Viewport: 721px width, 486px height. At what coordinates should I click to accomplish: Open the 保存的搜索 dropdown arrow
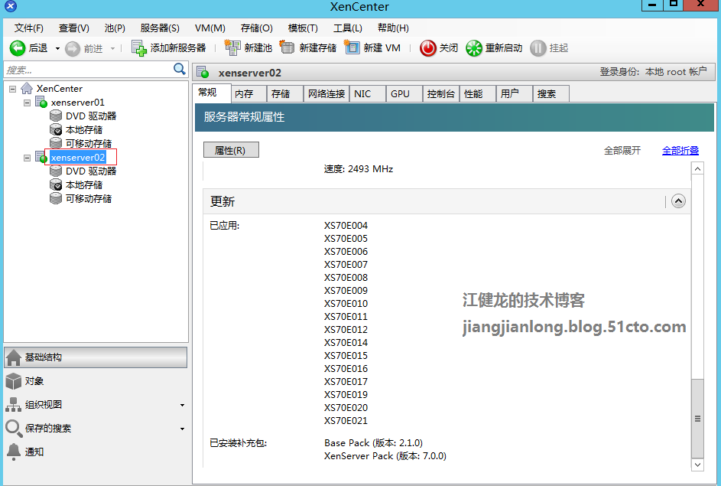pyautogui.click(x=183, y=429)
